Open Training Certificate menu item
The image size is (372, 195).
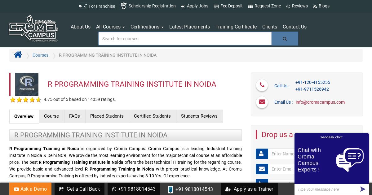coord(236,27)
